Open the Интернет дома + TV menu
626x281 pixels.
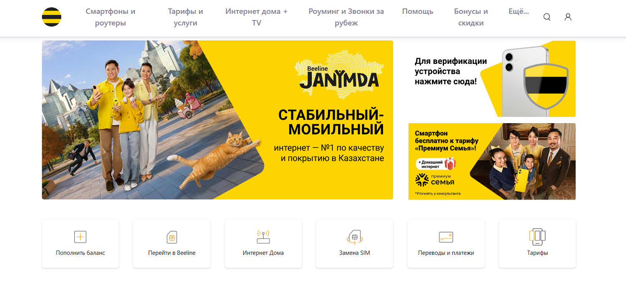point(257,17)
